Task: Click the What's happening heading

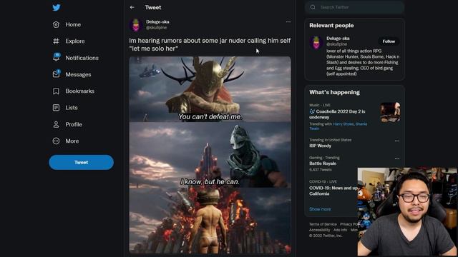Action: (334, 92)
